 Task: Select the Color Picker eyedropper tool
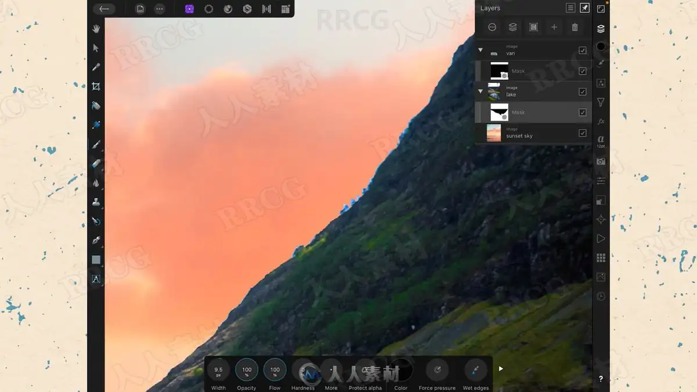96,67
